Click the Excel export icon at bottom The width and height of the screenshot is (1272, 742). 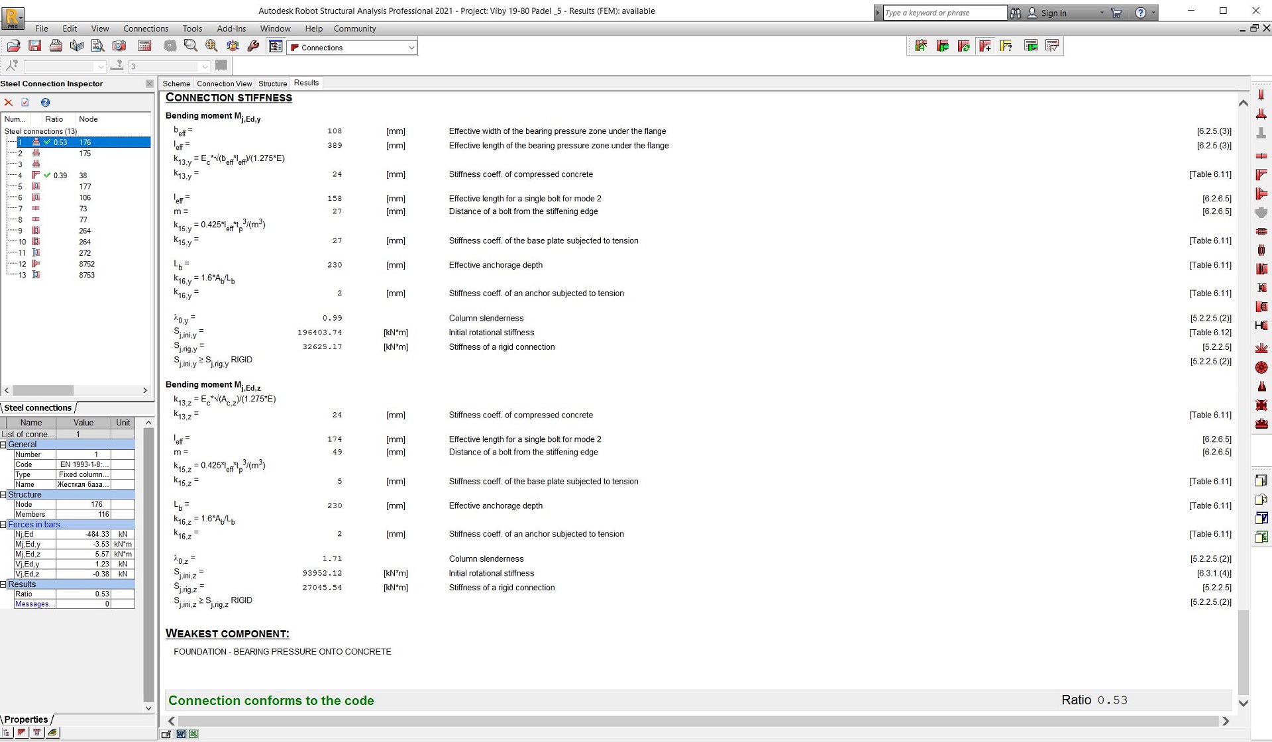click(193, 734)
